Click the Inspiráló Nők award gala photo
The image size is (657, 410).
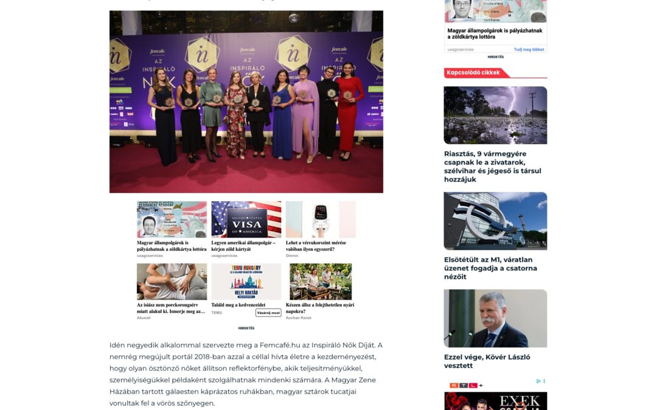tap(246, 101)
